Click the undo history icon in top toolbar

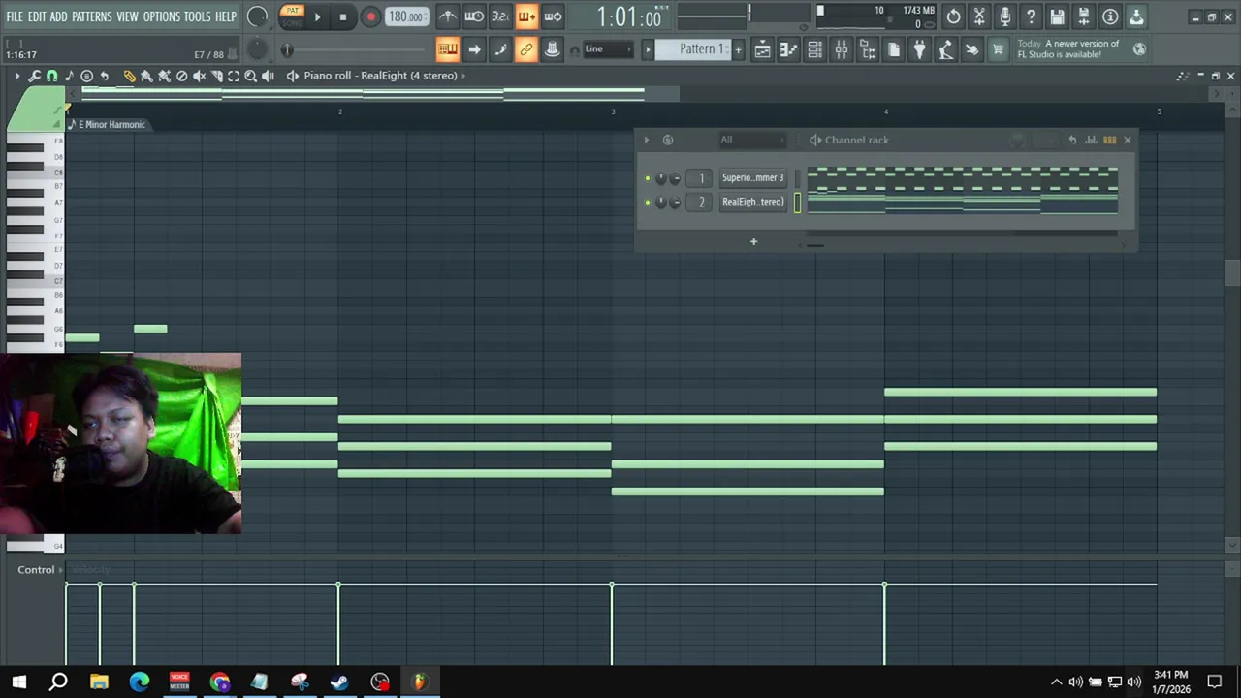[x=953, y=16]
